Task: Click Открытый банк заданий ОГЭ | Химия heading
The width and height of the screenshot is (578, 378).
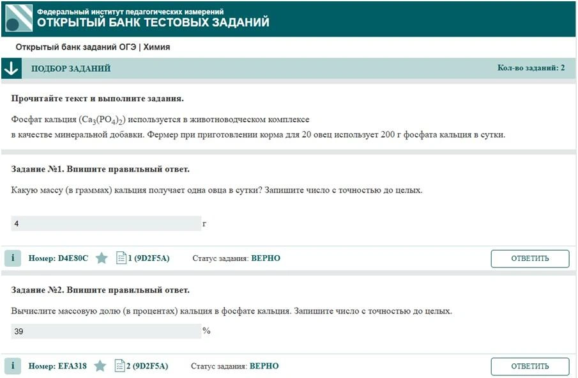Action: (x=93, y=47)
